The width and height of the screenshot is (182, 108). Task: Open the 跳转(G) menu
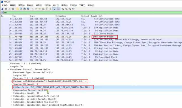30,5
